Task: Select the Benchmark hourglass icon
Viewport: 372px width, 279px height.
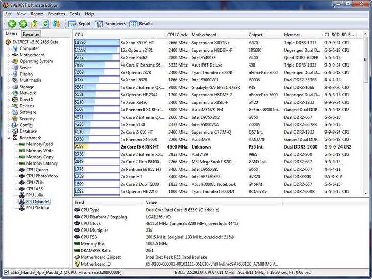Action: tap(15, 138)
